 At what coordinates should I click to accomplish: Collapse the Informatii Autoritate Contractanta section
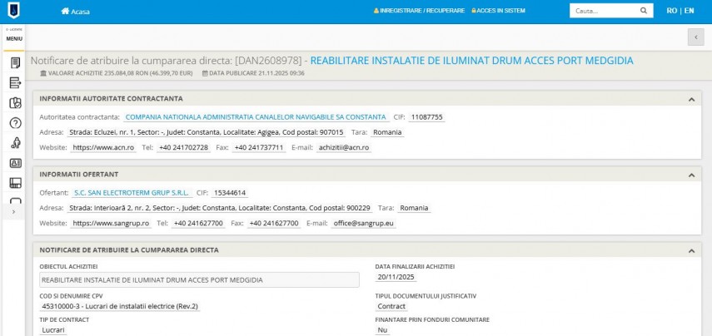click(691, 100)
